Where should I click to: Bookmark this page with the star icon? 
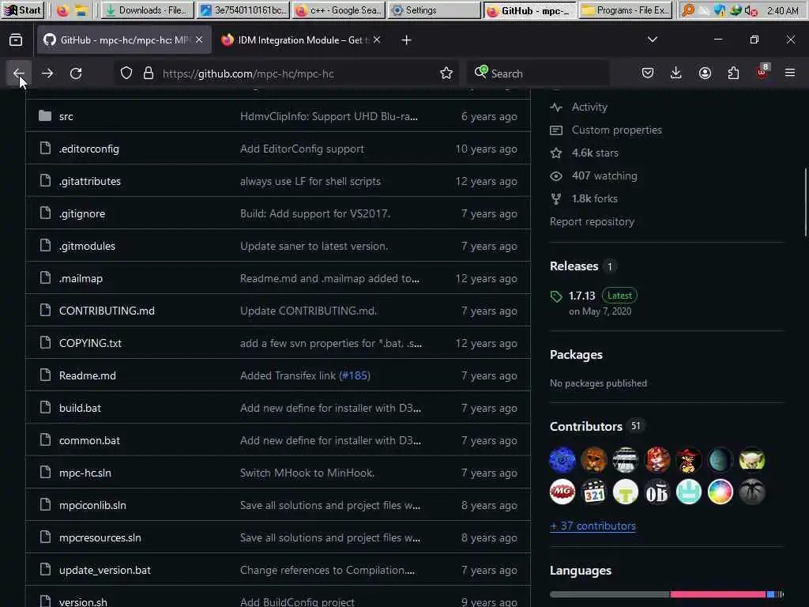coord(446,74)
